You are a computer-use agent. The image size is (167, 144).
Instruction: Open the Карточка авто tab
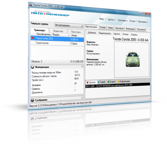tap(91, 27)
